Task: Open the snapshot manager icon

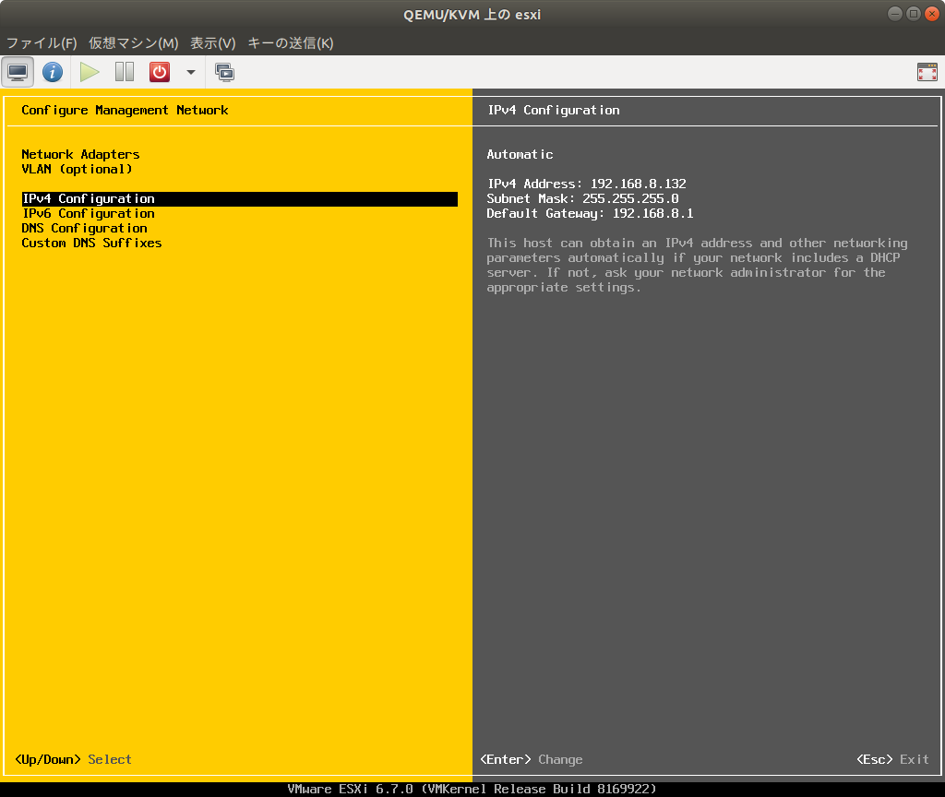Action: point(225,72)
